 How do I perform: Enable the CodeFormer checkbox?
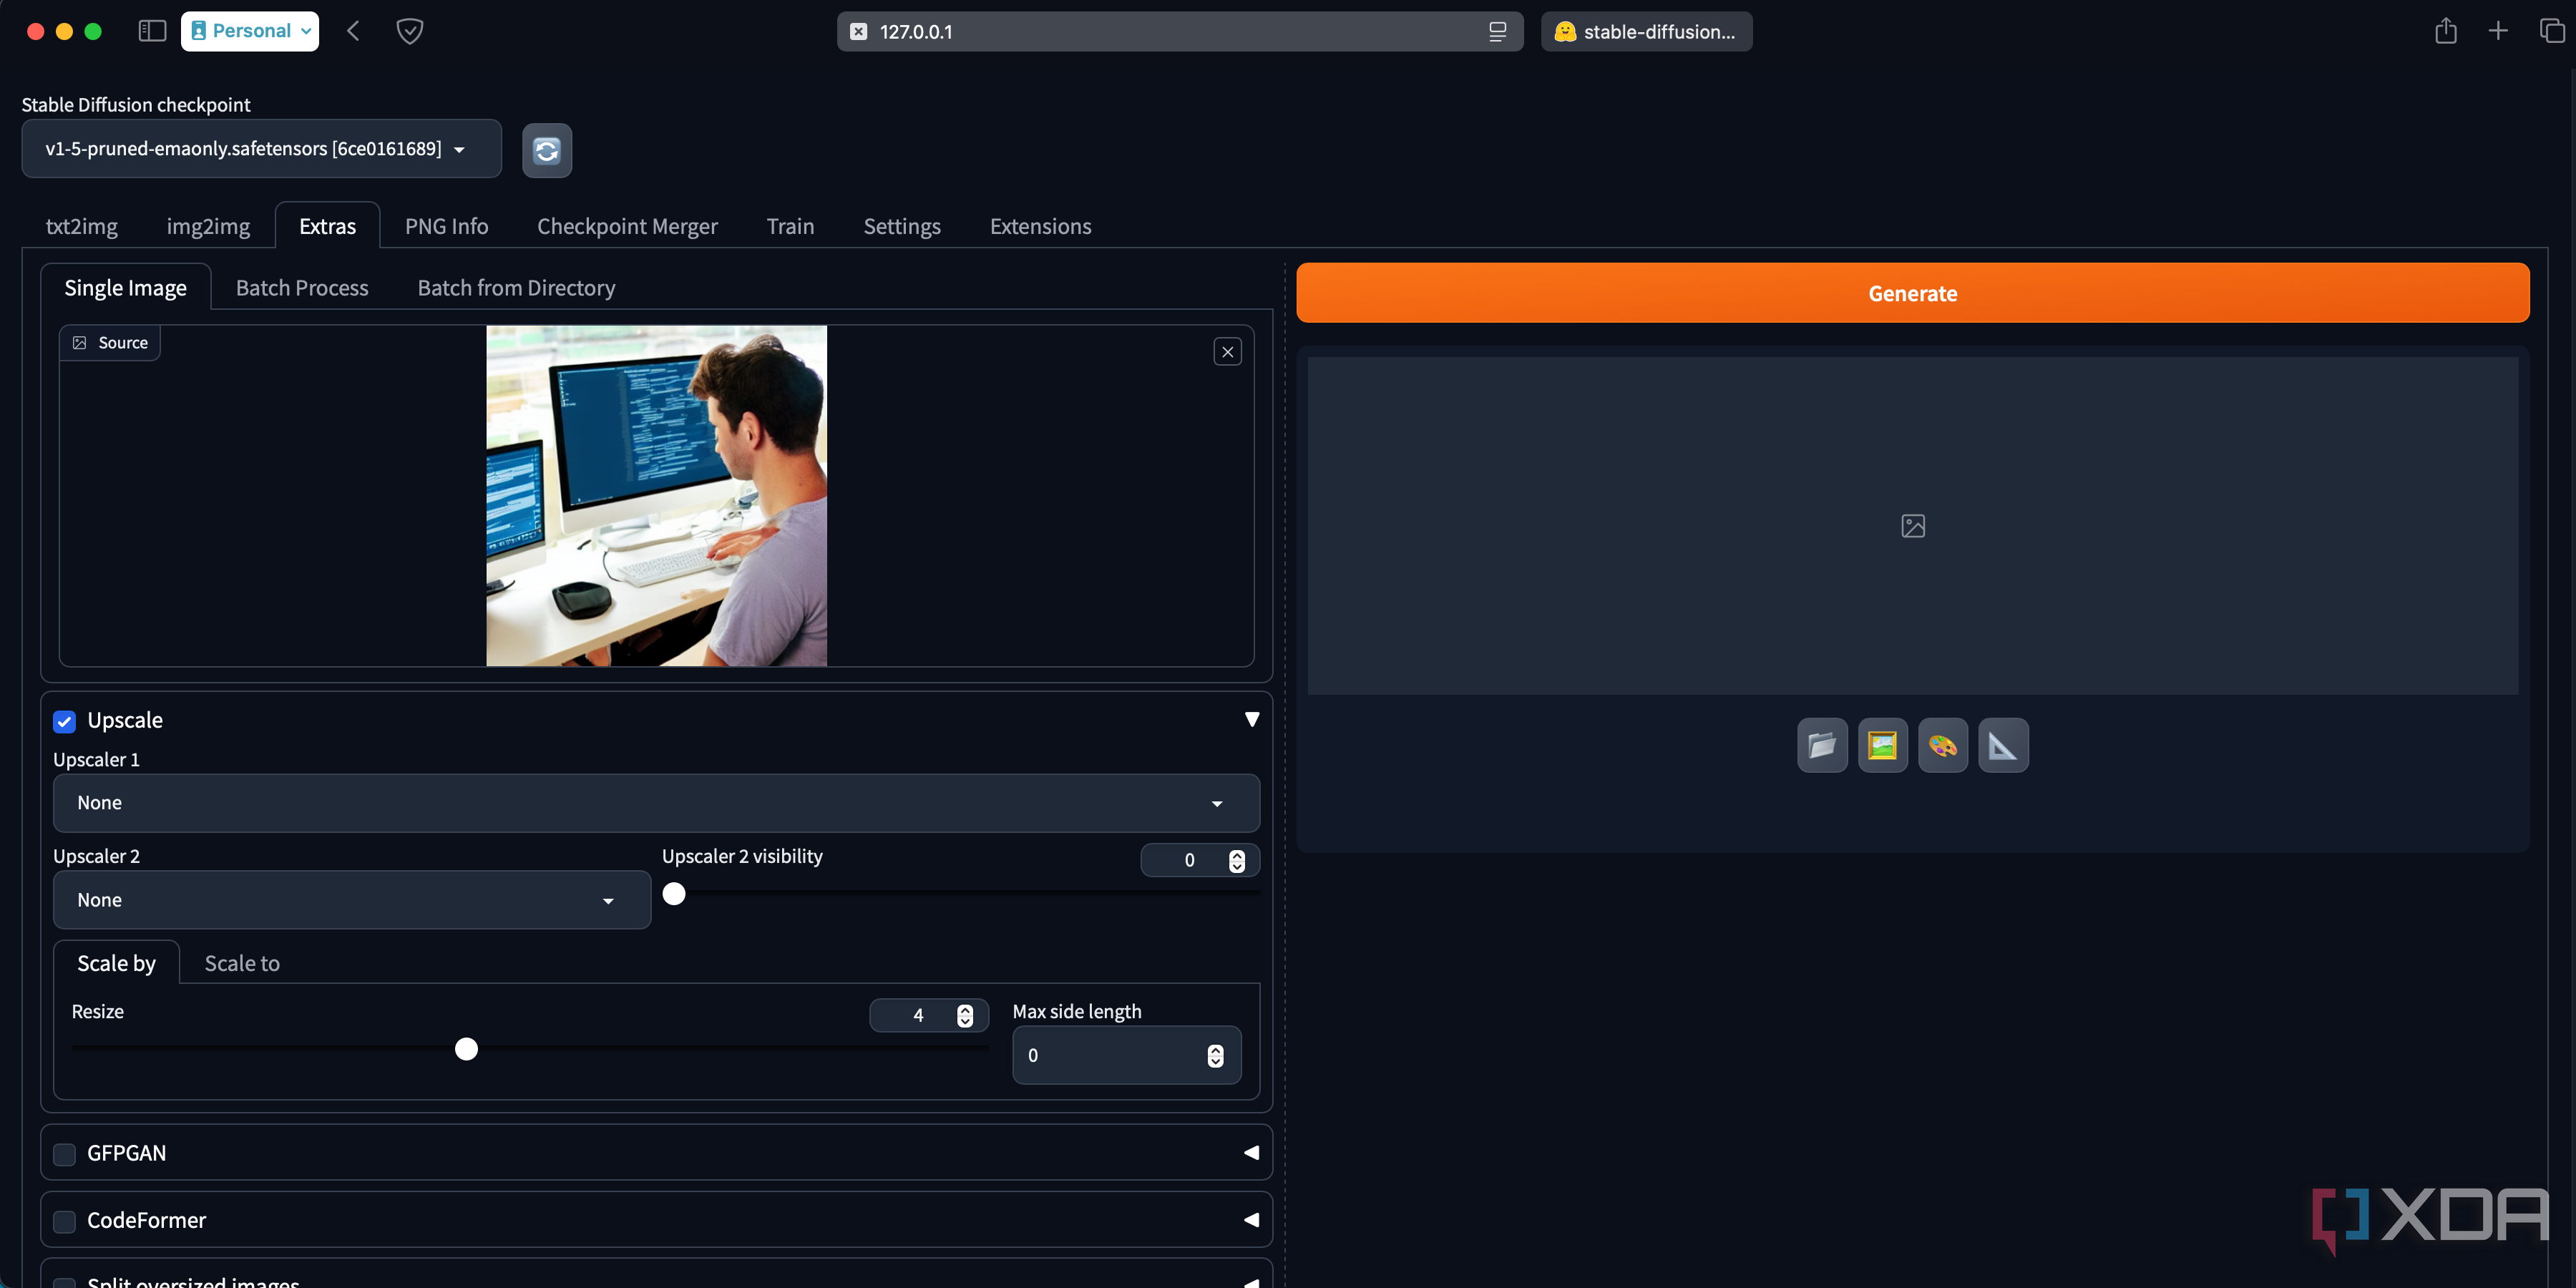tap(65, 1222)
